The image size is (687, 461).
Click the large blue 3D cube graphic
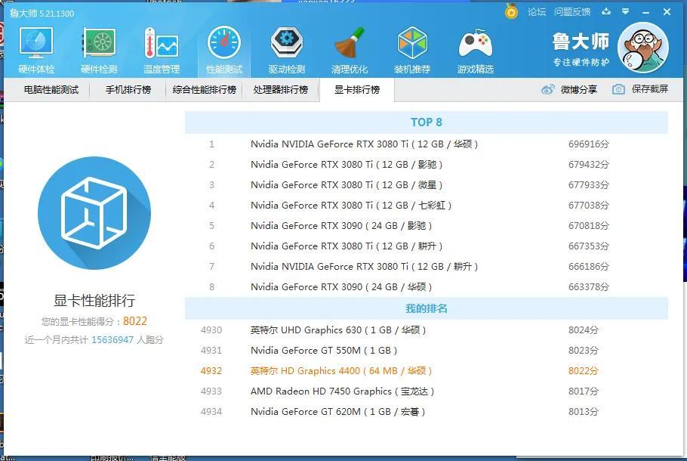pyautogui.click(x=94, y=213)
